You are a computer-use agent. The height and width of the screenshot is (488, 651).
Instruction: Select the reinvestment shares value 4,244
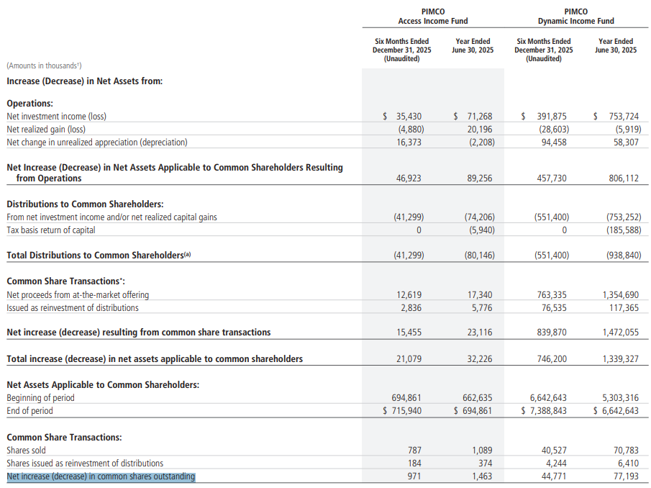click(556, 463)
